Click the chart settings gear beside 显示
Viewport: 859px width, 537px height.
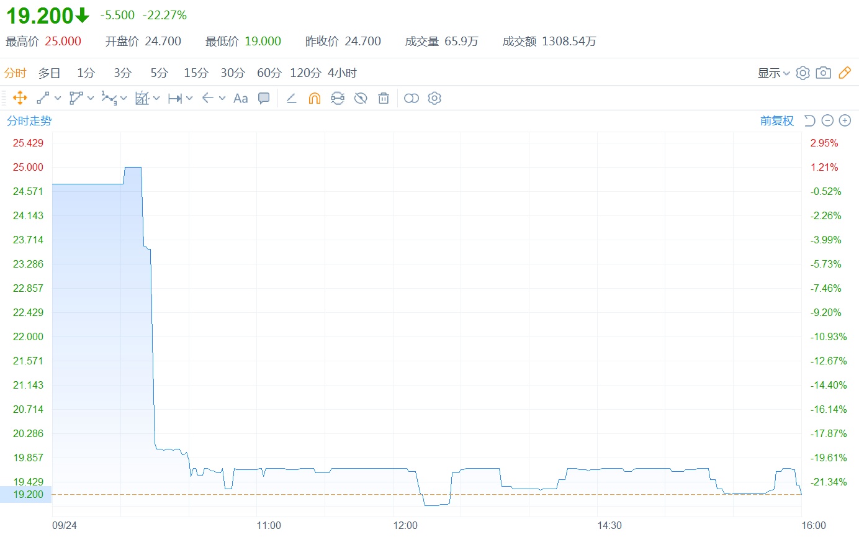point(803,73)
